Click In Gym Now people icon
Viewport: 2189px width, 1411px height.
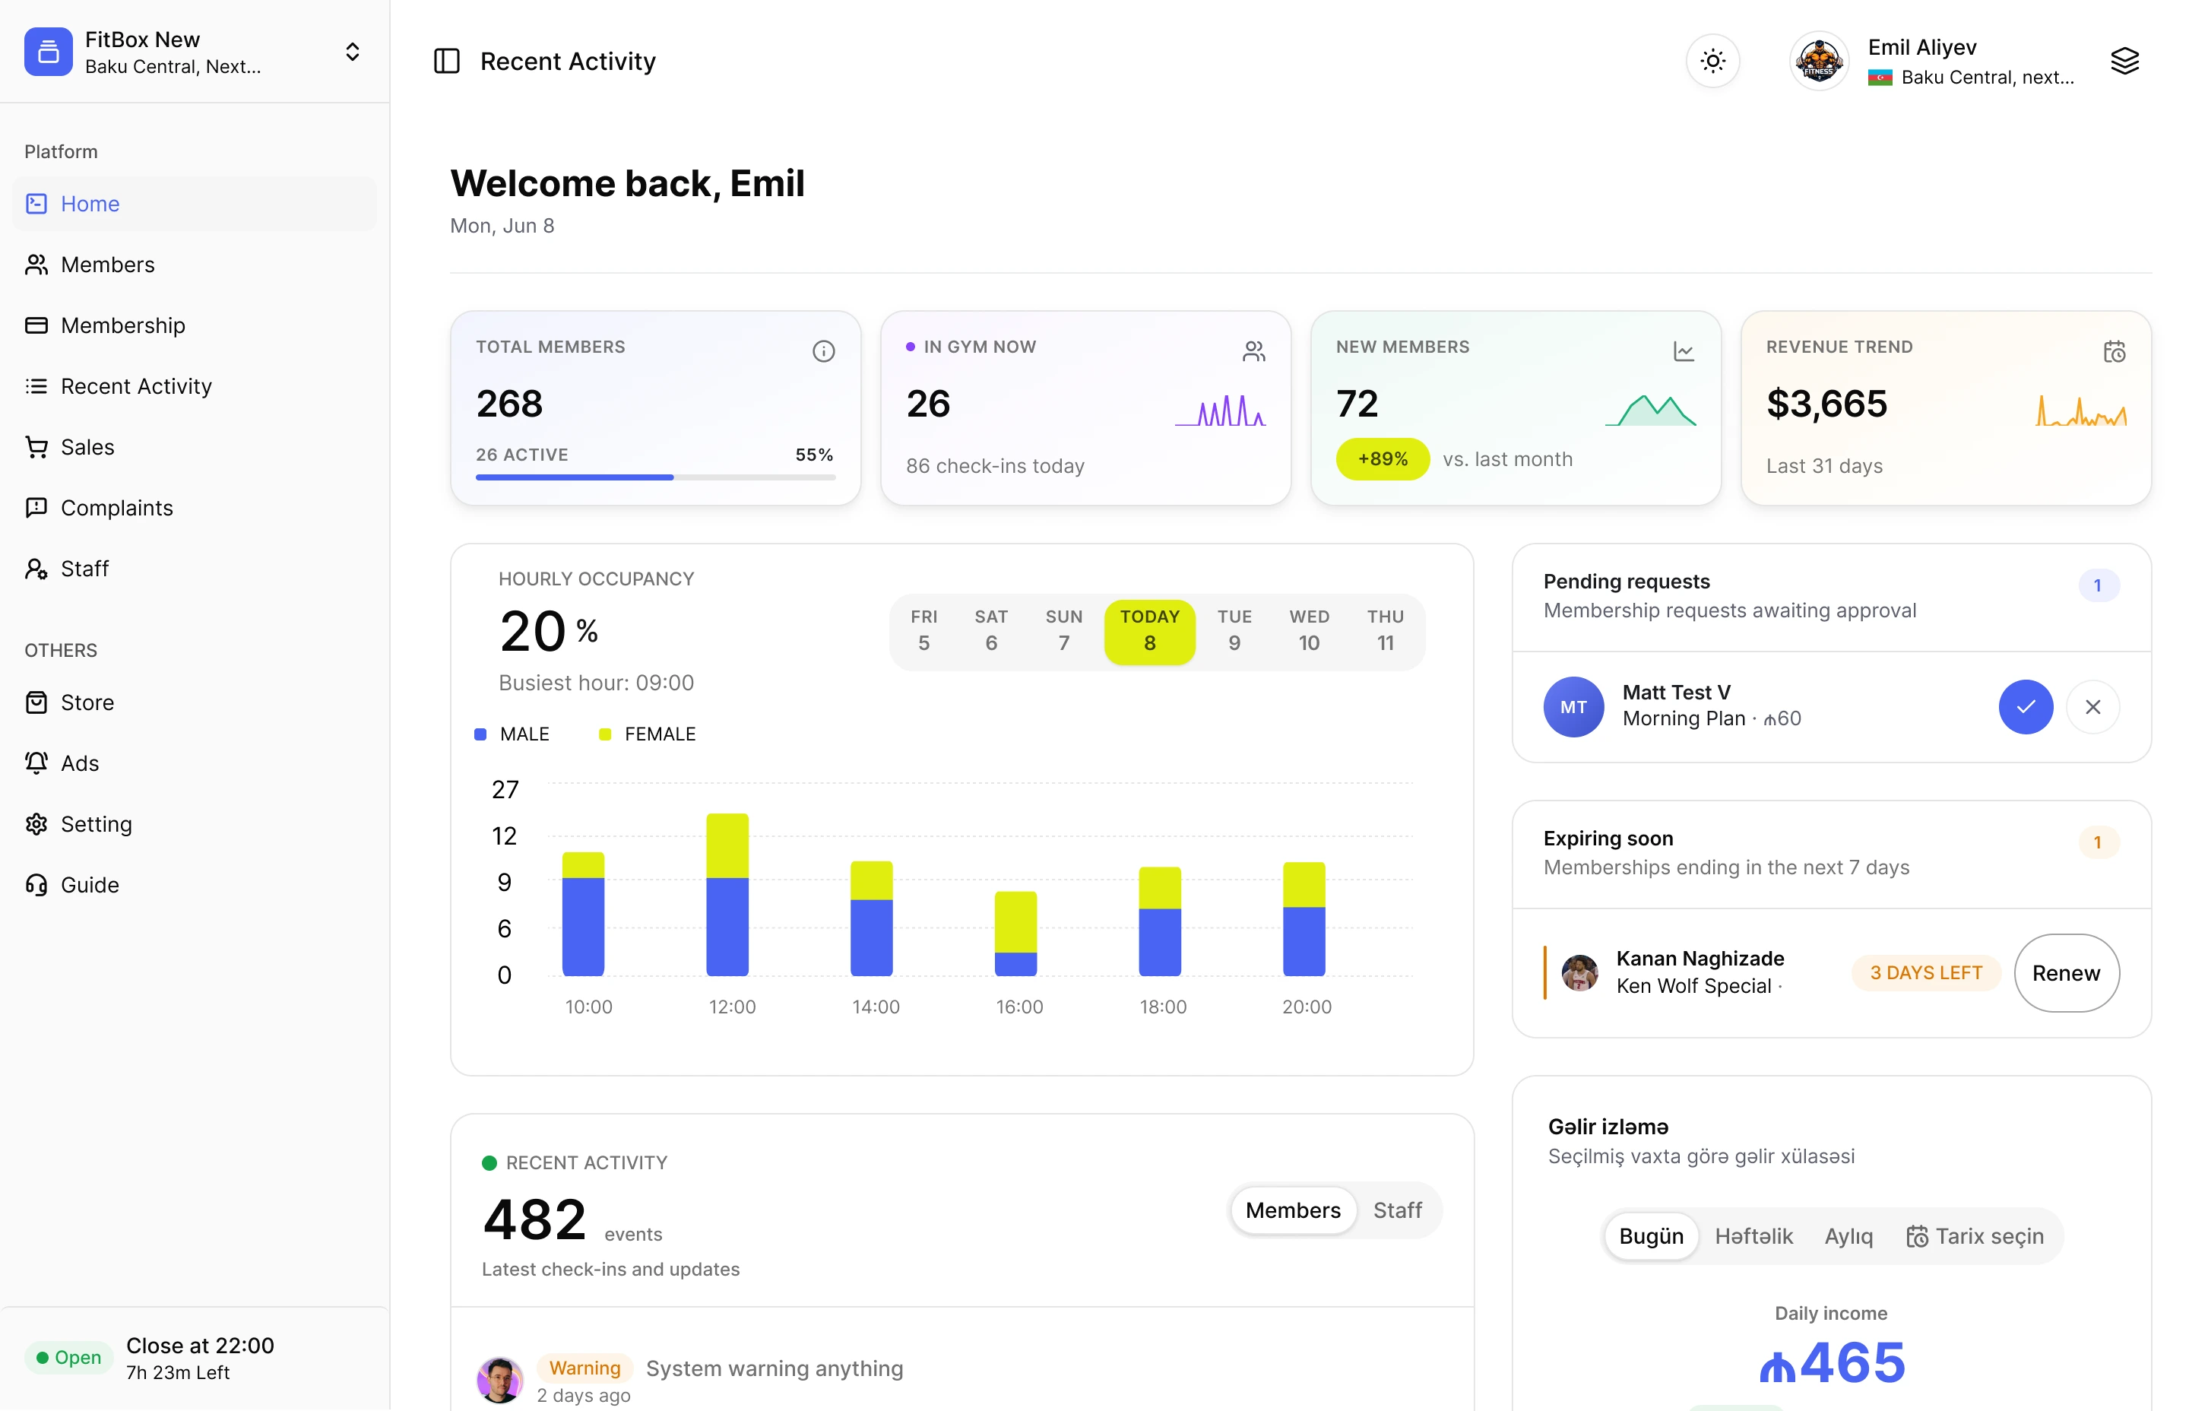pos(1253,351)
